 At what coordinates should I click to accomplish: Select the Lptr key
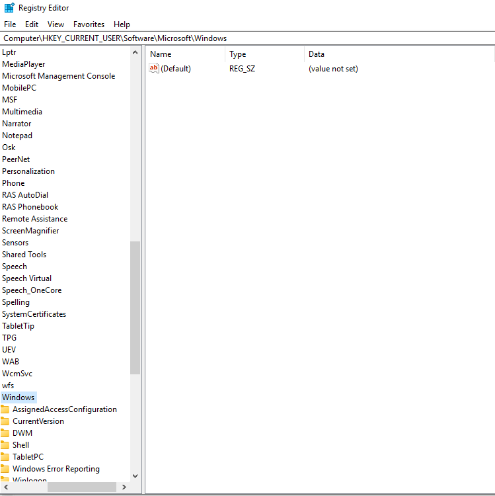tap(9, 52)
